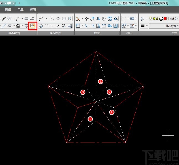This screenshot has width=179, height=165.
Task: Select the Arc drawing tool
Action: click(x=18, y=19)
